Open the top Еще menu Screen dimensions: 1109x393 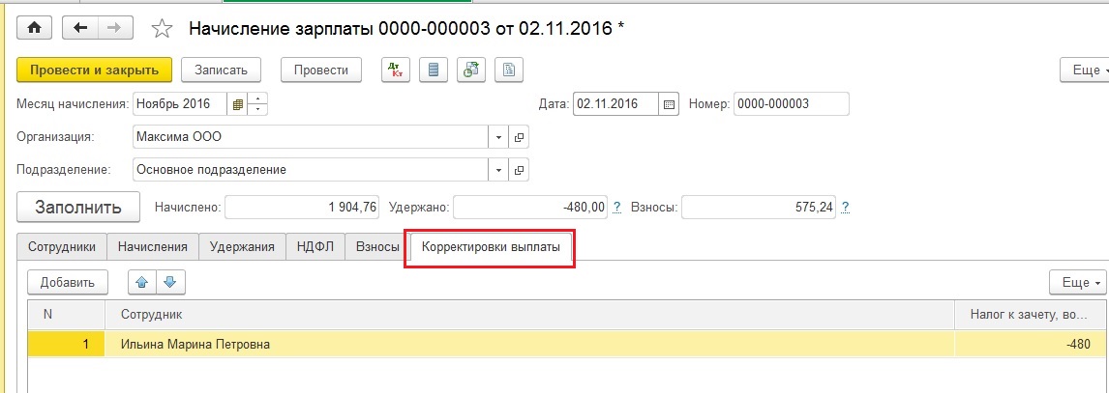[1084, 70]
